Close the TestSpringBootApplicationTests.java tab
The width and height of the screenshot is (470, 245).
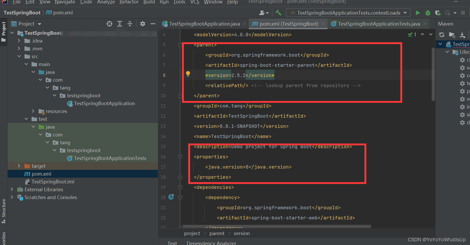click(425, 24)
